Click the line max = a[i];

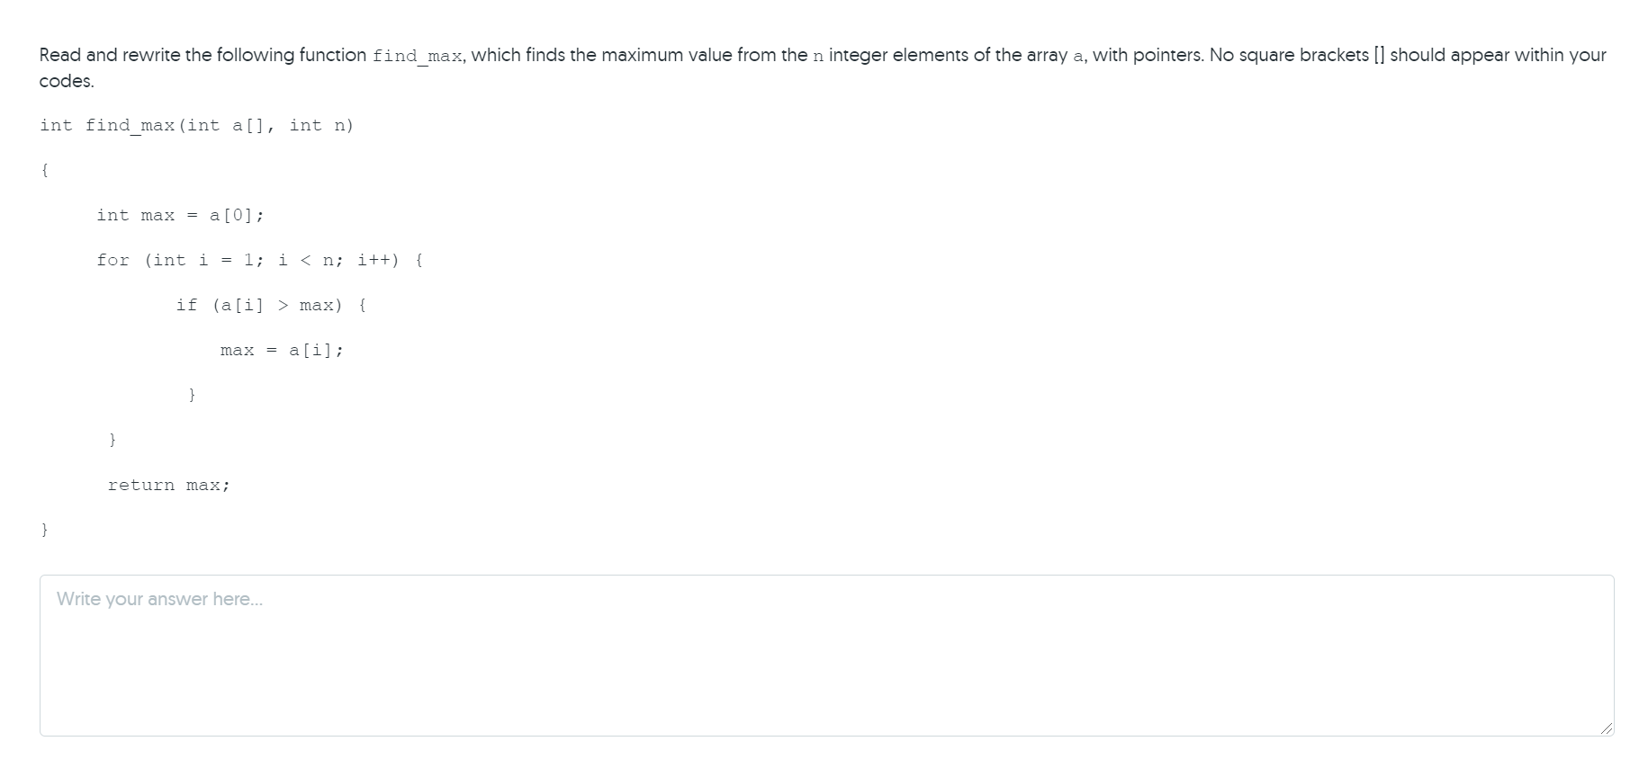tap(282, 350)
